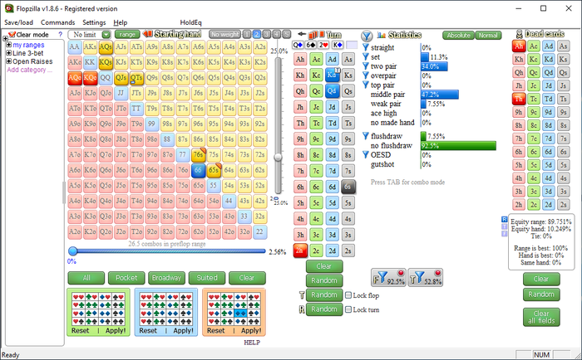The width and height of the screenshot is (582, 360).
Task: Toggle the filter funnel next to OESD
Action: click(366, 155)
